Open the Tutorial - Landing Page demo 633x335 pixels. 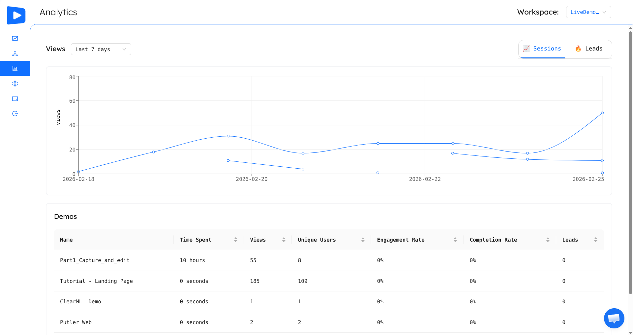point(96,281)
